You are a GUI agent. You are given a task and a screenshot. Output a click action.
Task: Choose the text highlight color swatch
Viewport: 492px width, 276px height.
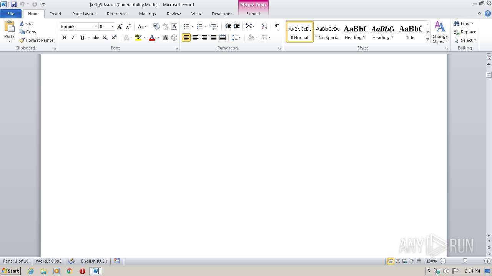[139, 38]
